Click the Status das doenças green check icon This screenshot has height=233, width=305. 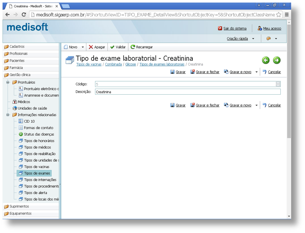pos(21,134)
